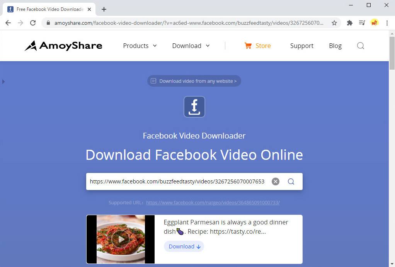The image size is (395, 267).
Task: Click Download video from any website link
Action: [x=194, y=81]
